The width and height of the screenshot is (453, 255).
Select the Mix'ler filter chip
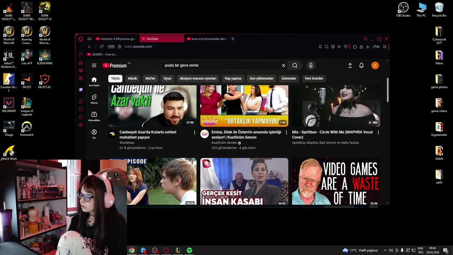point(150,79)
